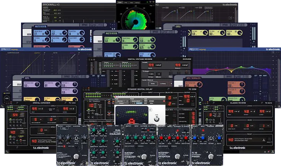Adjust Dry Gain knob in Levels window
This screenshot has width=281, height=166.
pyautogui.click(x=223, y=33)
